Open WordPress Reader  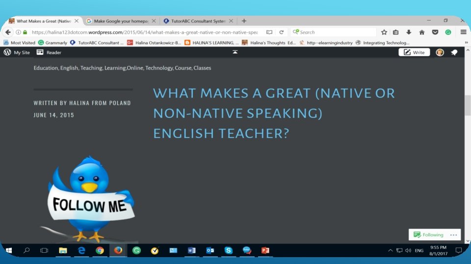click(x=49, y=52)
